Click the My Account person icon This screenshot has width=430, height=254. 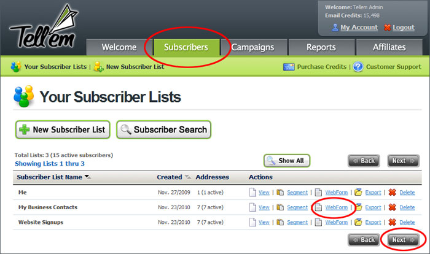click(x=335, y=27)
